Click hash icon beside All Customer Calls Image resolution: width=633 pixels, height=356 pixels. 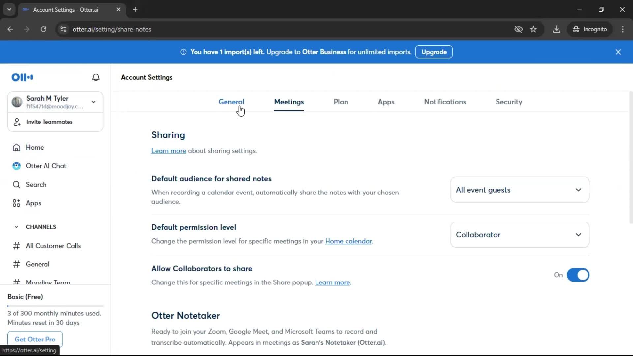point(16,246)
